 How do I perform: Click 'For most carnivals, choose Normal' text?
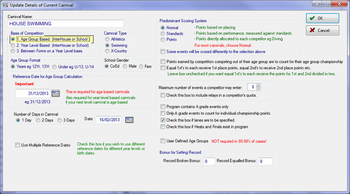click(x=222, y=46)
